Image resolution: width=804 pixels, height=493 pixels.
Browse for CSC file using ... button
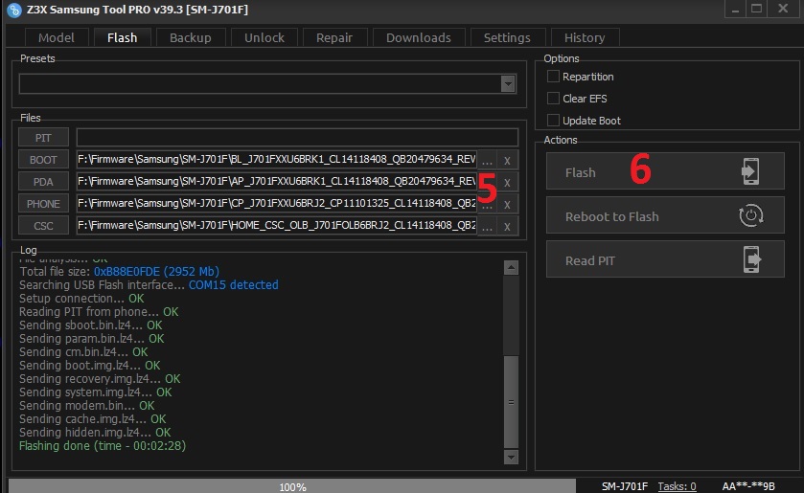click(x=487, y=226)
